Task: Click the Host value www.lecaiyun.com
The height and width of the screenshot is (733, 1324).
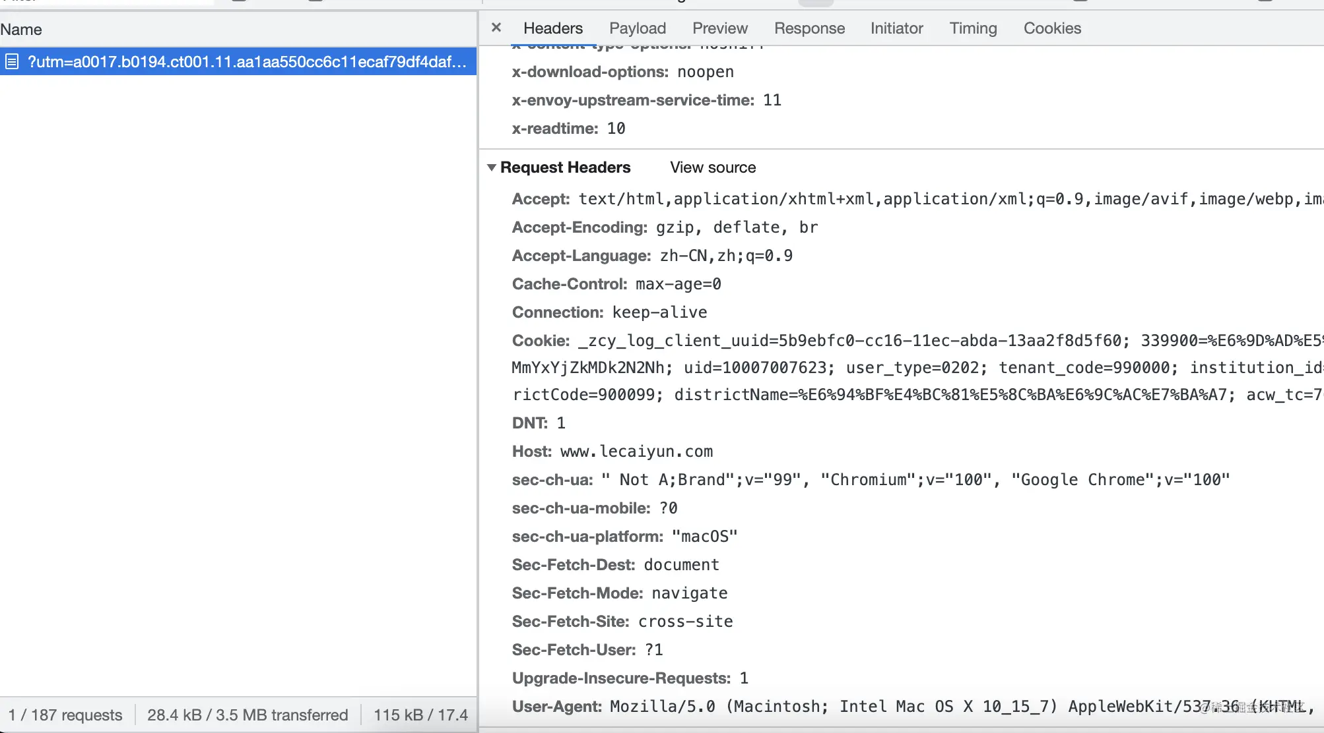Action: (x=636, y=452)
